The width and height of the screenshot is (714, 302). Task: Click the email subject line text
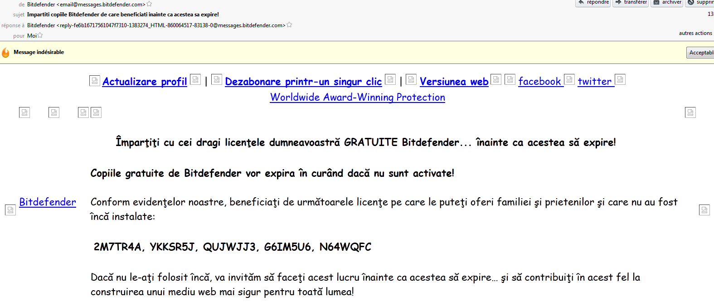123,15
